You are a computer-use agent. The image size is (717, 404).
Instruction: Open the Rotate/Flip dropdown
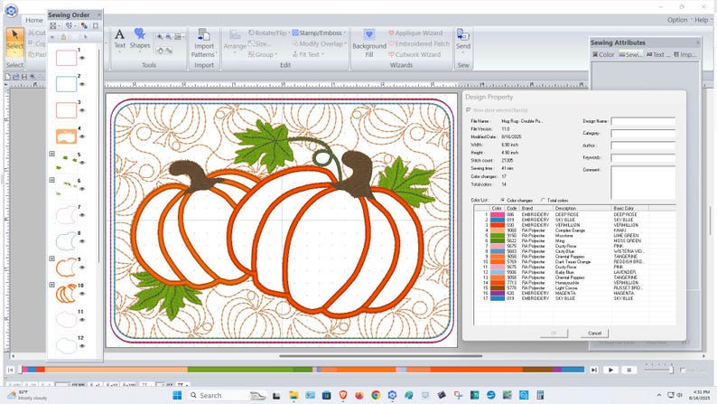tap(269, 33)
